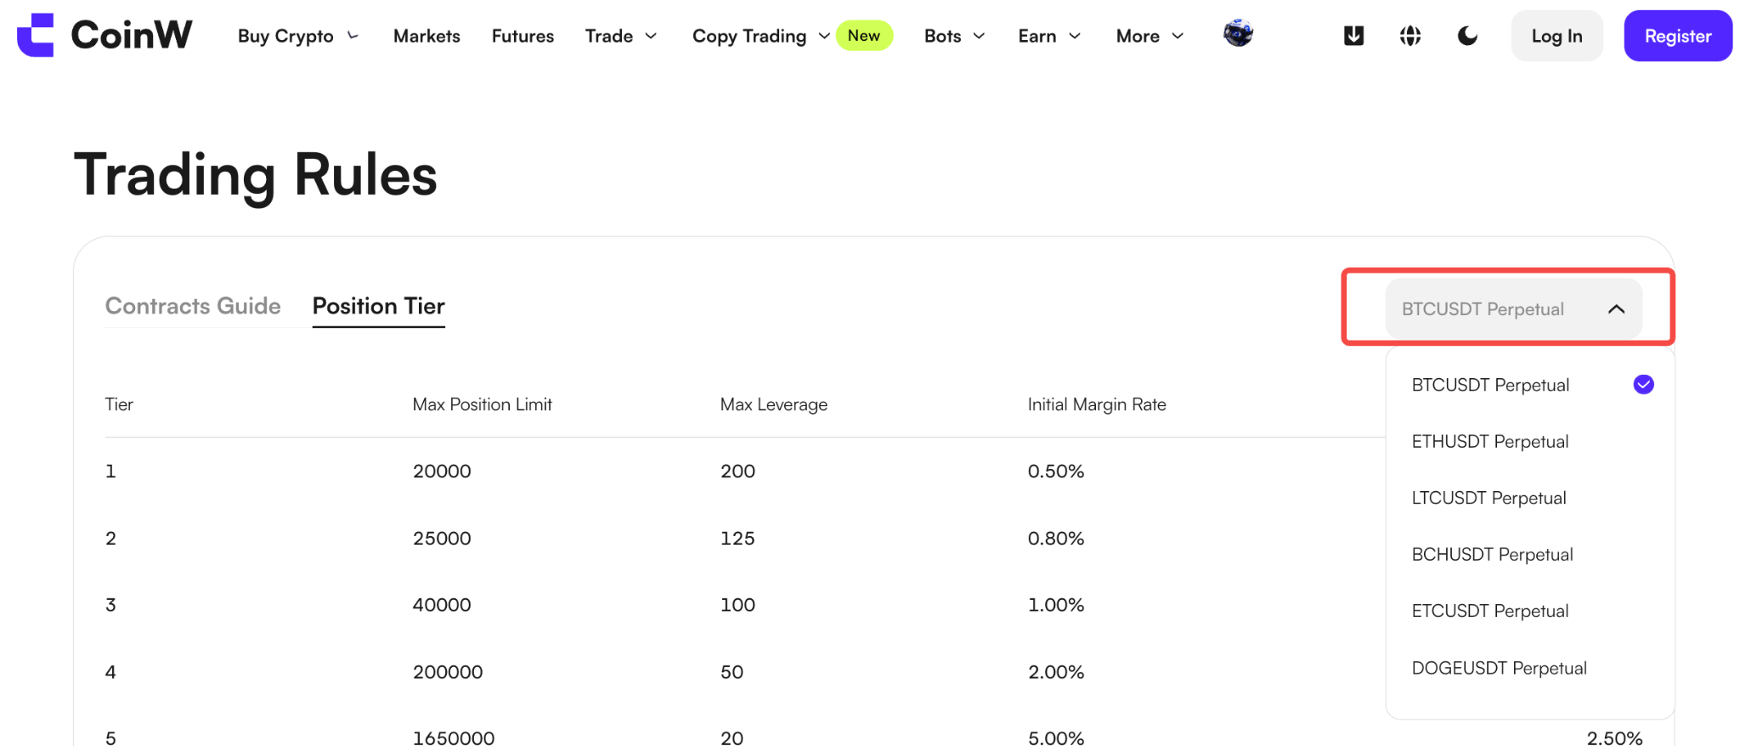1740x746 pixels.
Task: Expand the Trade dropdown menu
Action: [621, 36]
